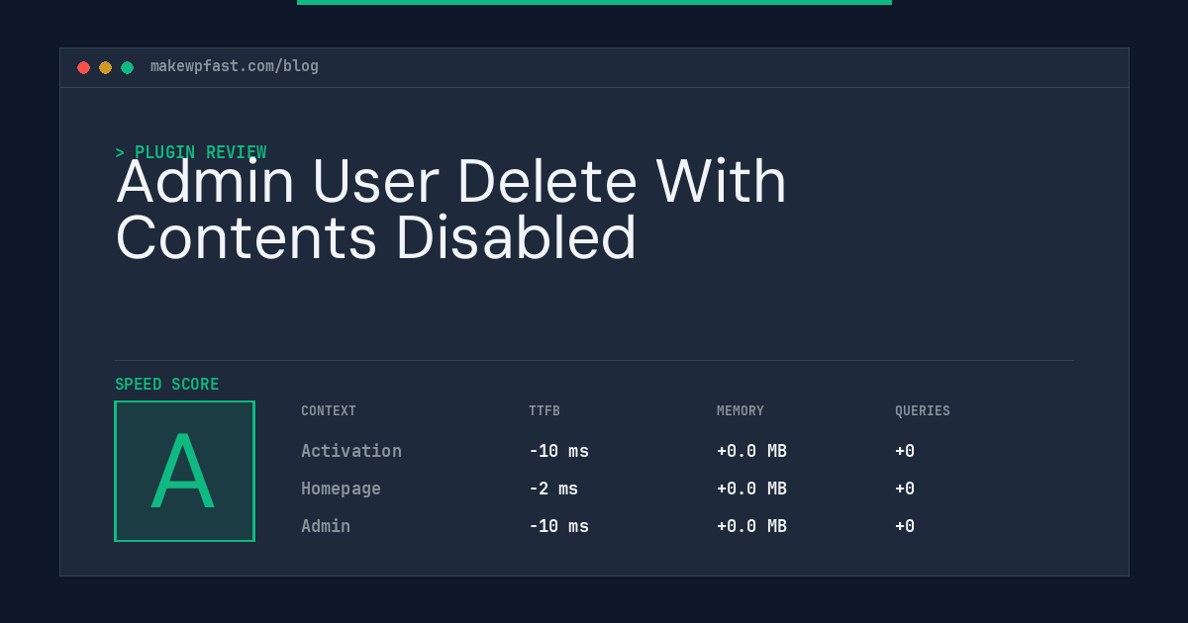Image resolution: width=1188 pixels, height=623 pixels.
Task: Click the green maximize dot
Action: 127,67
